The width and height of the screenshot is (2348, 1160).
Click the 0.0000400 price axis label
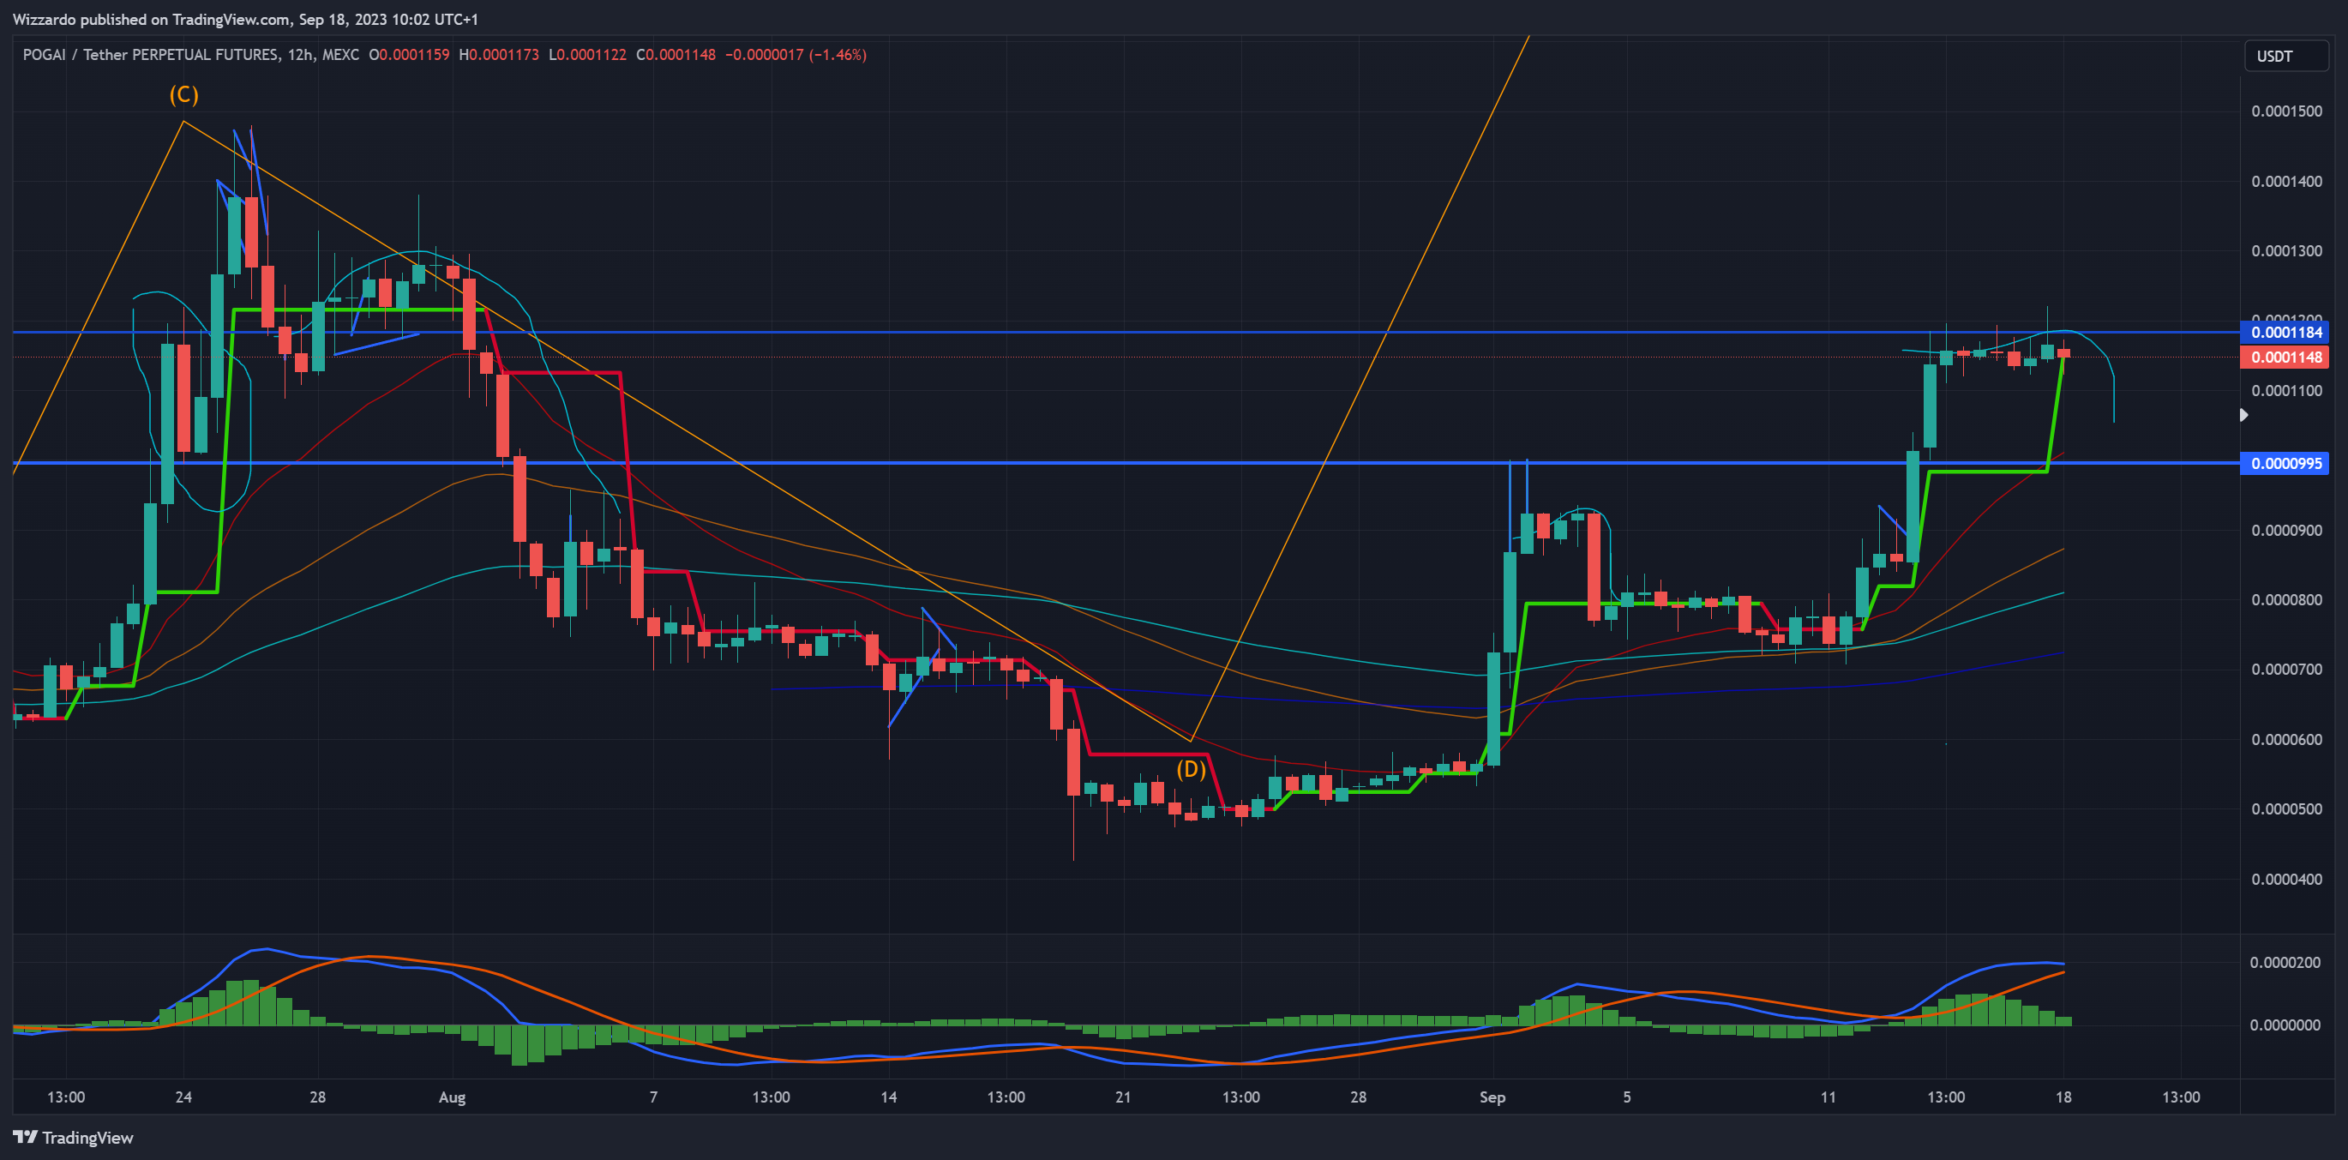[x=2286, y=879]
